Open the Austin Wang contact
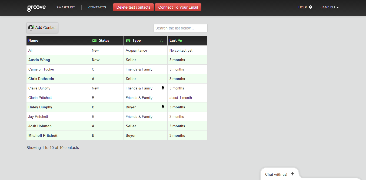The height and width of the screenshot is (180, 366). click(39, 60)
